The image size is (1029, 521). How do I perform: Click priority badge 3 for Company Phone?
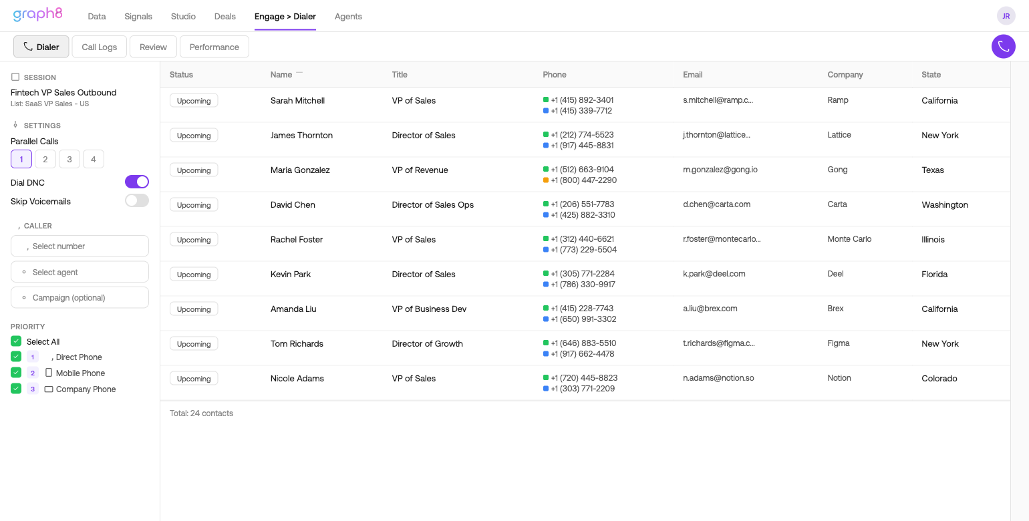pos(33,389)
